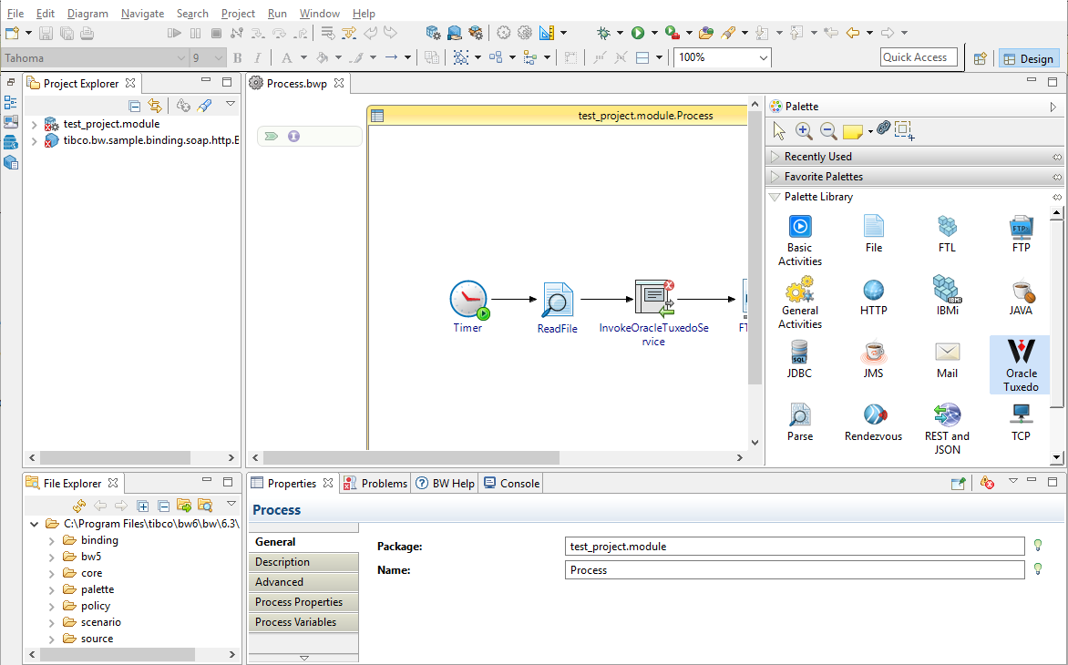Click the ReadFile activity icon
The image size is (1068, 665).
[x=557, y=301]
